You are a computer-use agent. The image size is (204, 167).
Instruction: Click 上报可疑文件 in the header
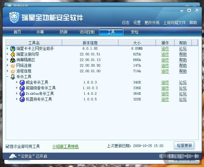click(174, 23)
